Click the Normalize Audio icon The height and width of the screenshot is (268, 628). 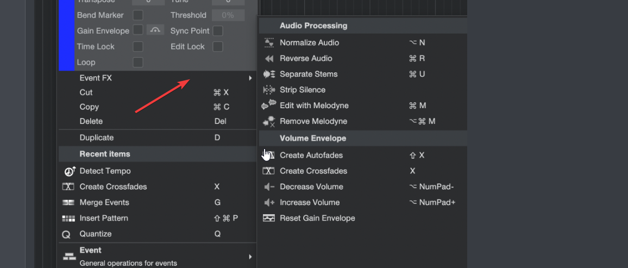click(x=268, y=42)
